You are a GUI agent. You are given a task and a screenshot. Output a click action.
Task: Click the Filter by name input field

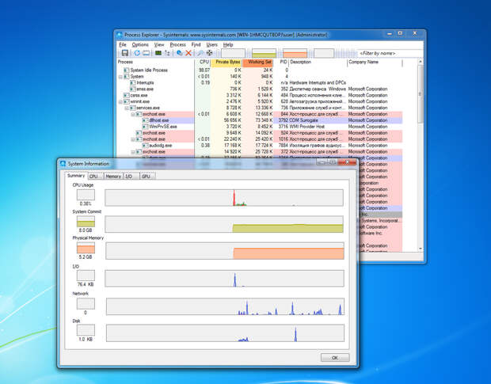tap(389, 54)
